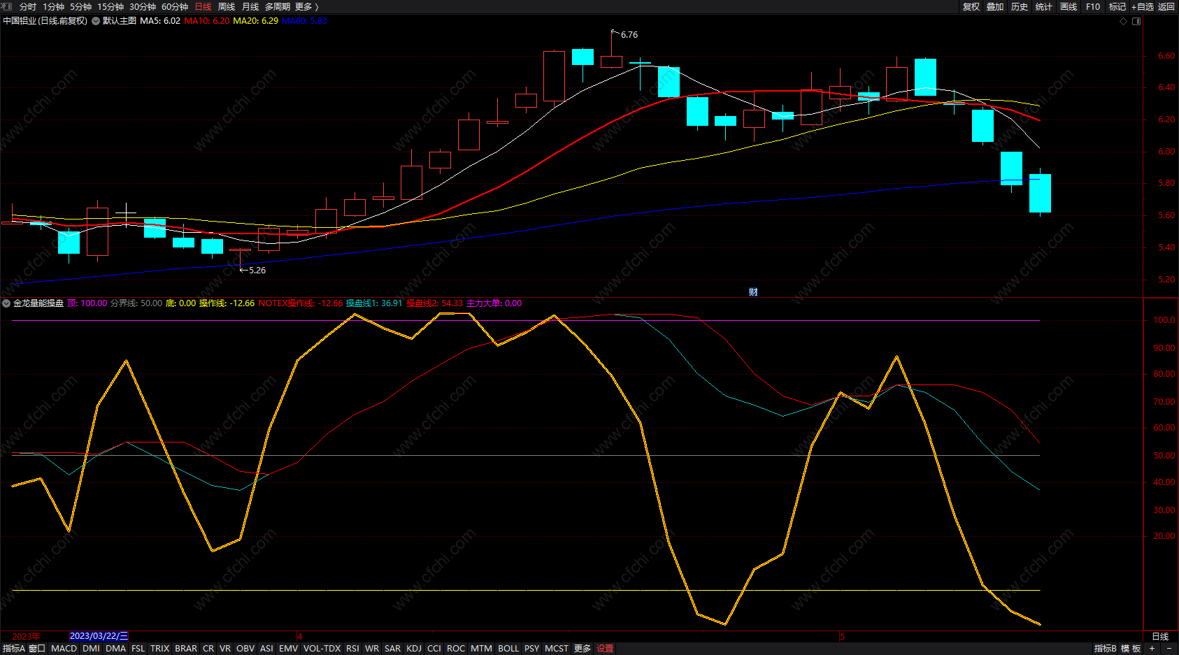
Task: Expand 更多 indicators in bottom bar
Action: (x=583, y=649)
